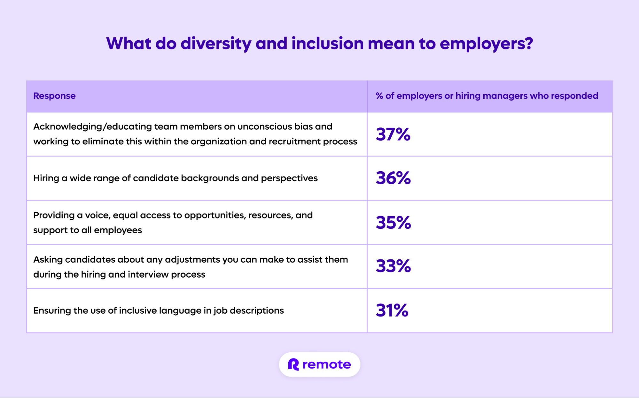Viewport: 639px width, 398px height.
Task: Click the word 'inclusion' in the title
Action: (327, 43)
